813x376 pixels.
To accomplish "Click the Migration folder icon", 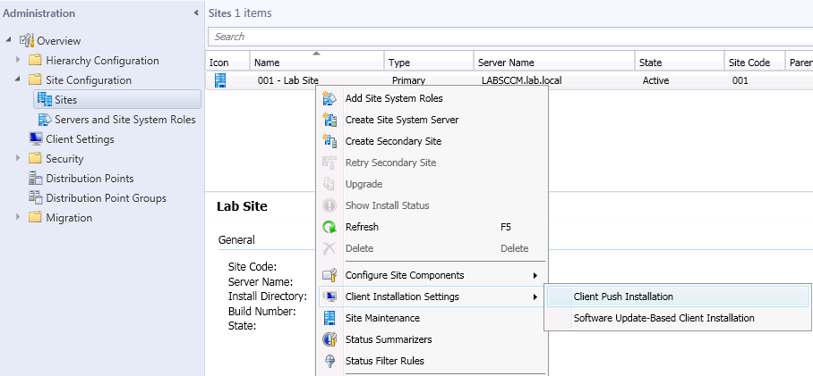I will [35, 217].
